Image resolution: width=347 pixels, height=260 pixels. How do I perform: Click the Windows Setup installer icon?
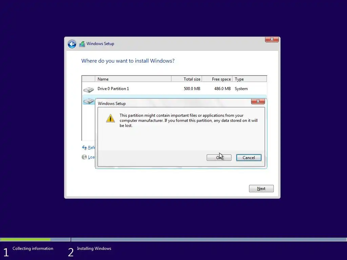point(82,44)
